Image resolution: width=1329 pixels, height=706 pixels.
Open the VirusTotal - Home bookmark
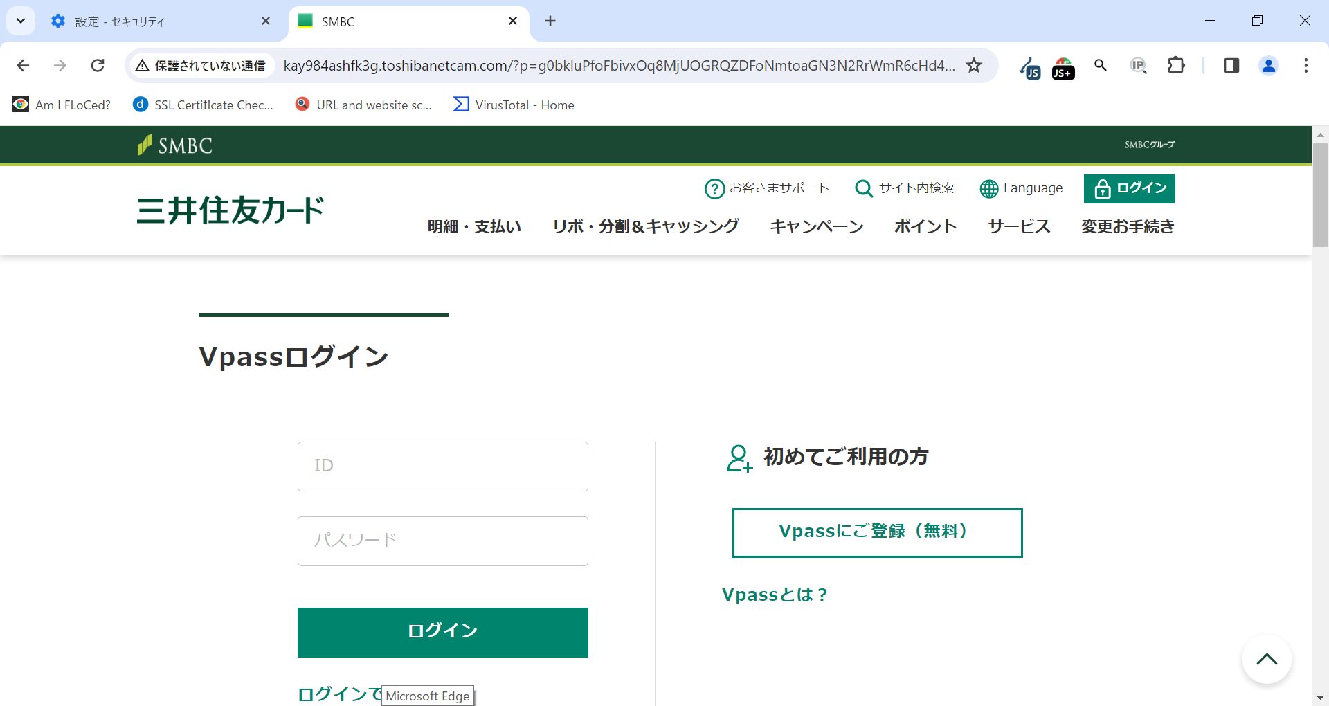click(x=514, y=105)
